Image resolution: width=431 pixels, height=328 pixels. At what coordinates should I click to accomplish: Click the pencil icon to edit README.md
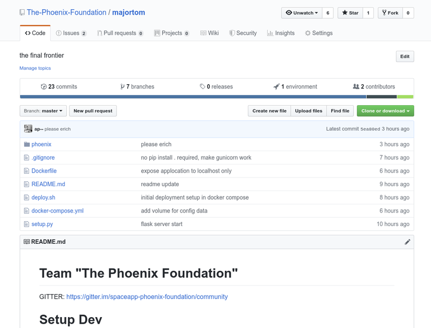[407, 242]
